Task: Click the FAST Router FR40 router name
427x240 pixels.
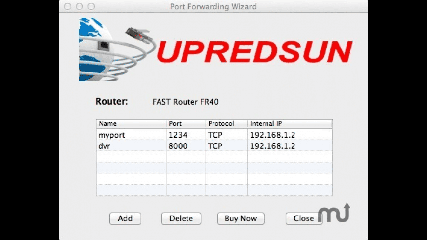Action: [186, 102]
